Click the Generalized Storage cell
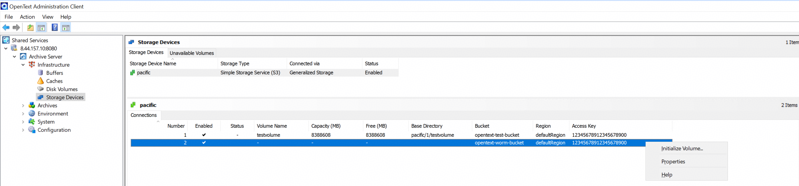This screenshot has width=799, height=186. (311, 72)
